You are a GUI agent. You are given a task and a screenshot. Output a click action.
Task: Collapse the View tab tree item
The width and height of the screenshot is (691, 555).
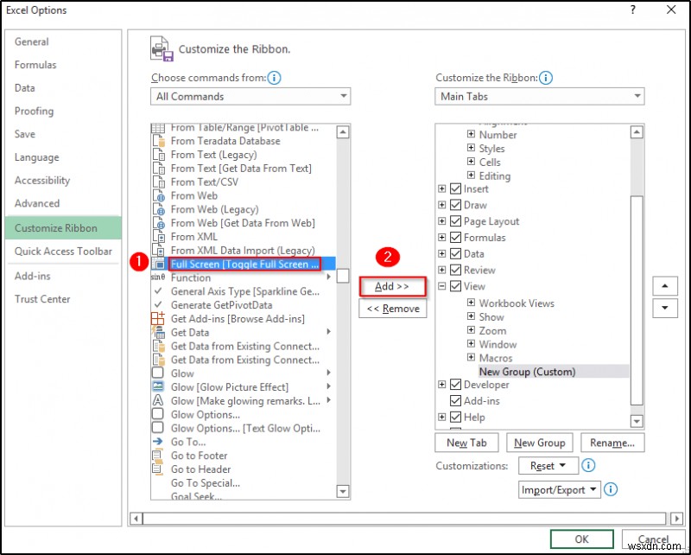point(441,286)
